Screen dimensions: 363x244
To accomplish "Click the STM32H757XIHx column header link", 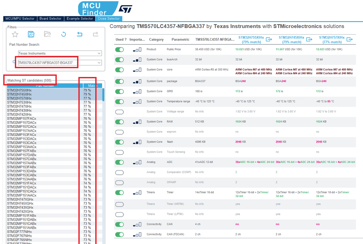I will point(332,39).
